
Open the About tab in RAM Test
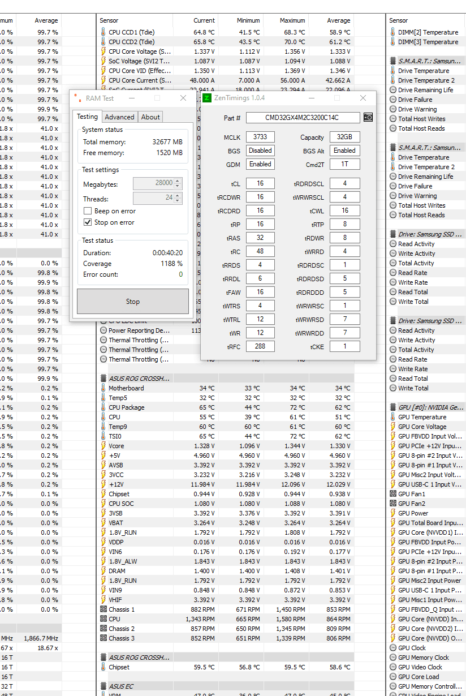(150, 117)
